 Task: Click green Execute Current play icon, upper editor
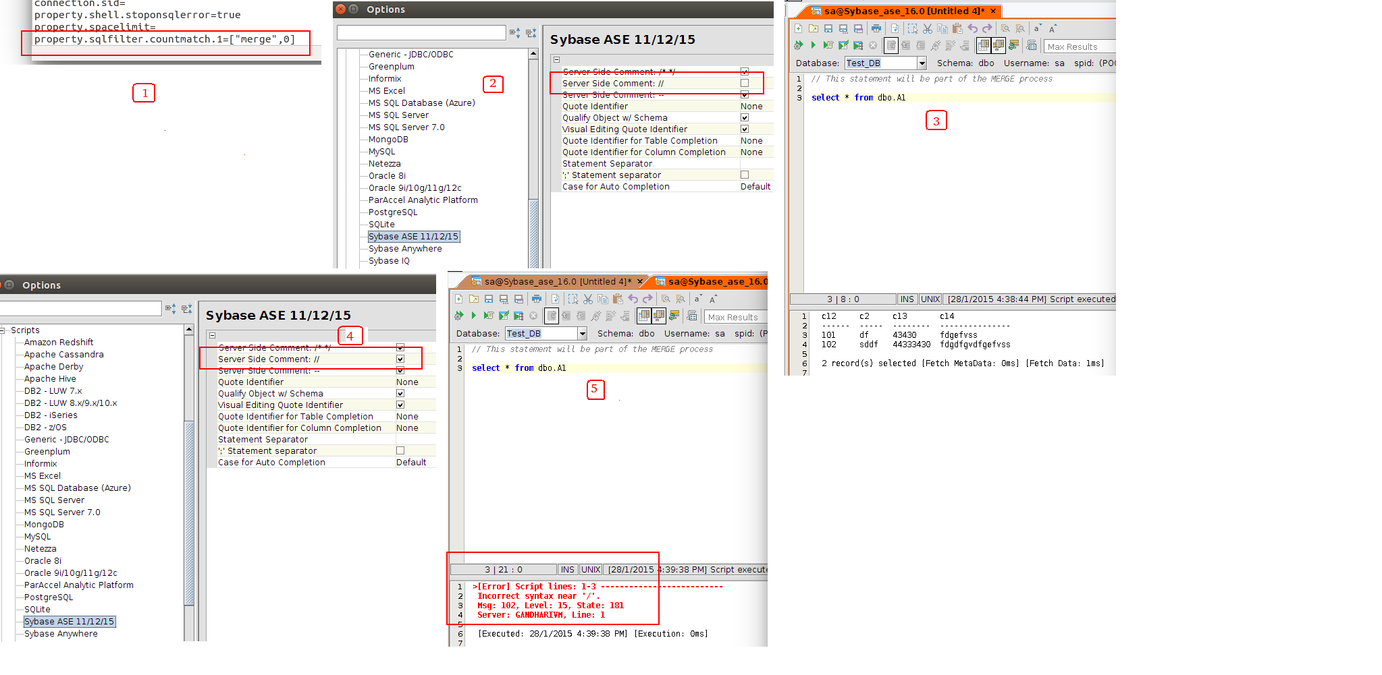814,45
